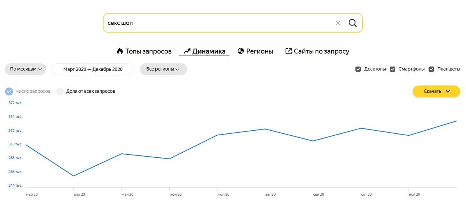This screenshot has width=466, height=203.
Task: Click into the search query input field
Action: point(217,23)
